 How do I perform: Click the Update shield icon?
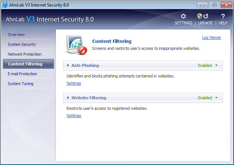pos(200,16)
